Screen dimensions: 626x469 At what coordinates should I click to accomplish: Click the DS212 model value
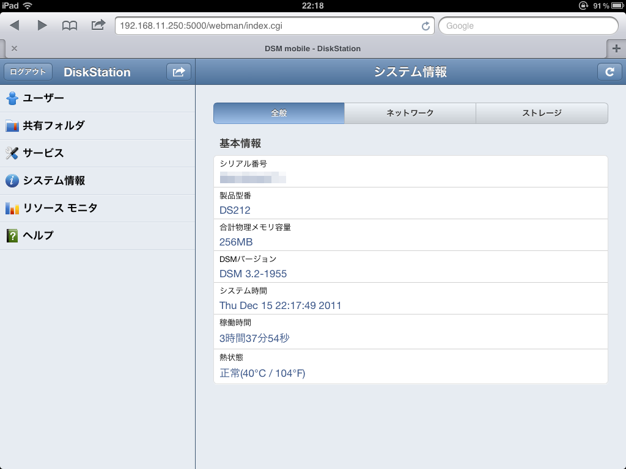[x=235, y=210]
